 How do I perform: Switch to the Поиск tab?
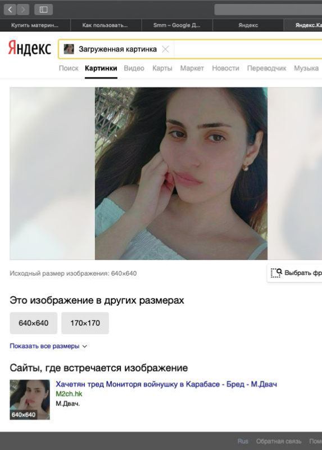tap(69, 68)
